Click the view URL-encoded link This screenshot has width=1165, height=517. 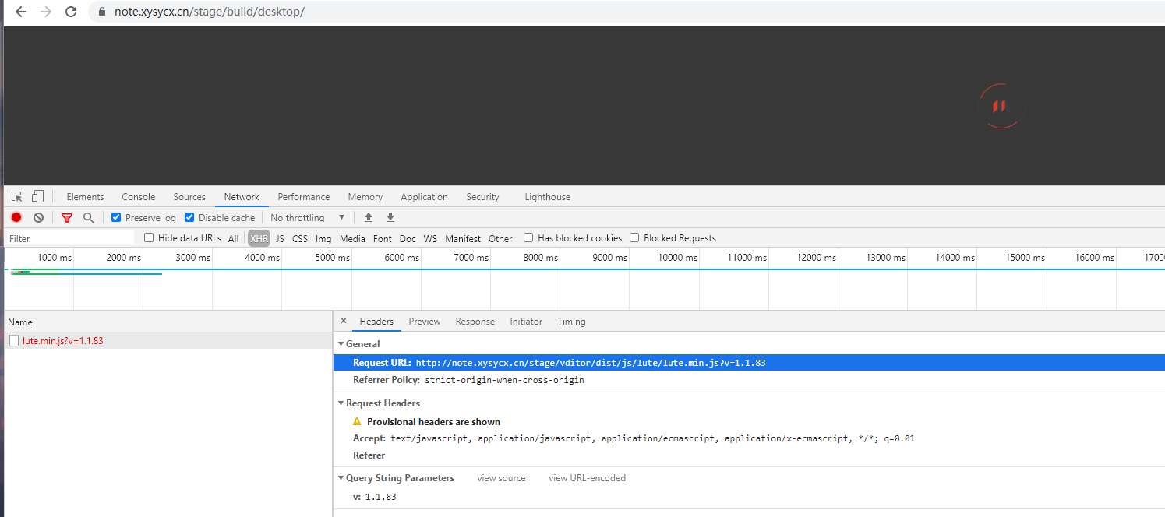point(587,478)
